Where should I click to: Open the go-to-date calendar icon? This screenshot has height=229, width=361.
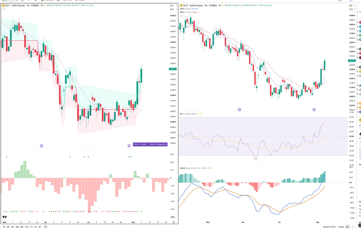click(x=46, y=227)
